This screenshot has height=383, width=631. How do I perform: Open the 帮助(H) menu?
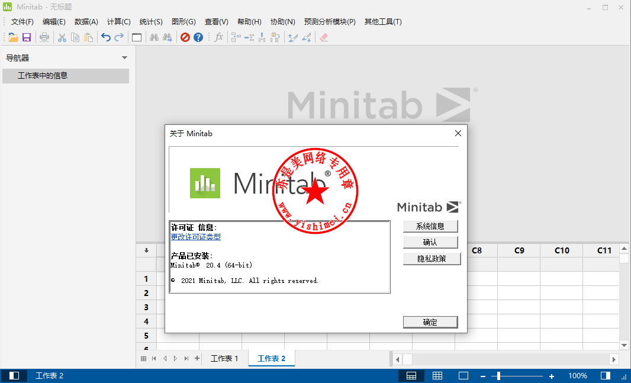(x=250, y=22)
